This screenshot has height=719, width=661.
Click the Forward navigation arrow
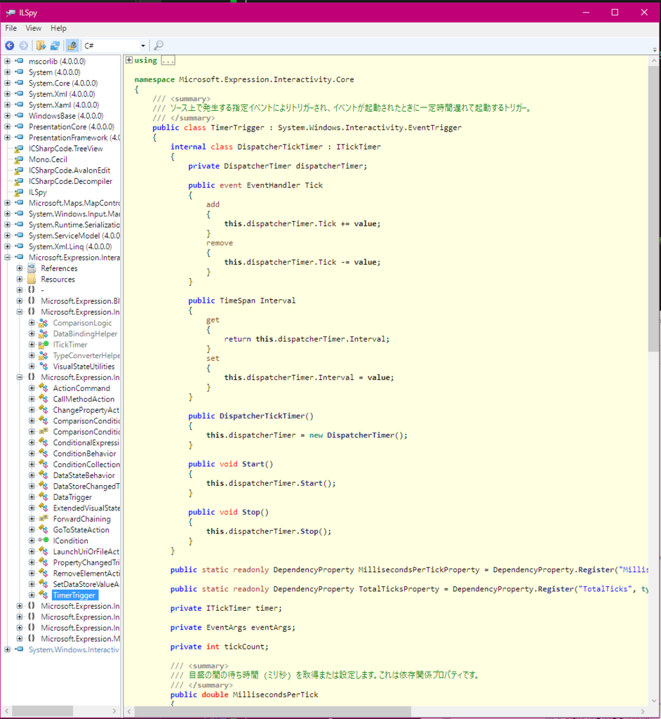[x=24, y=46]
